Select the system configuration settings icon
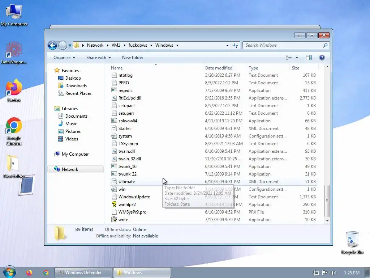The height and width of the screenshot is (278, 370). (114, 136)
